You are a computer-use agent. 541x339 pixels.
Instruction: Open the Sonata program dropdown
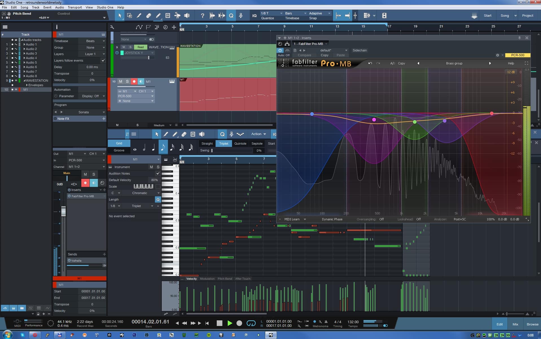tap(84, 112)
